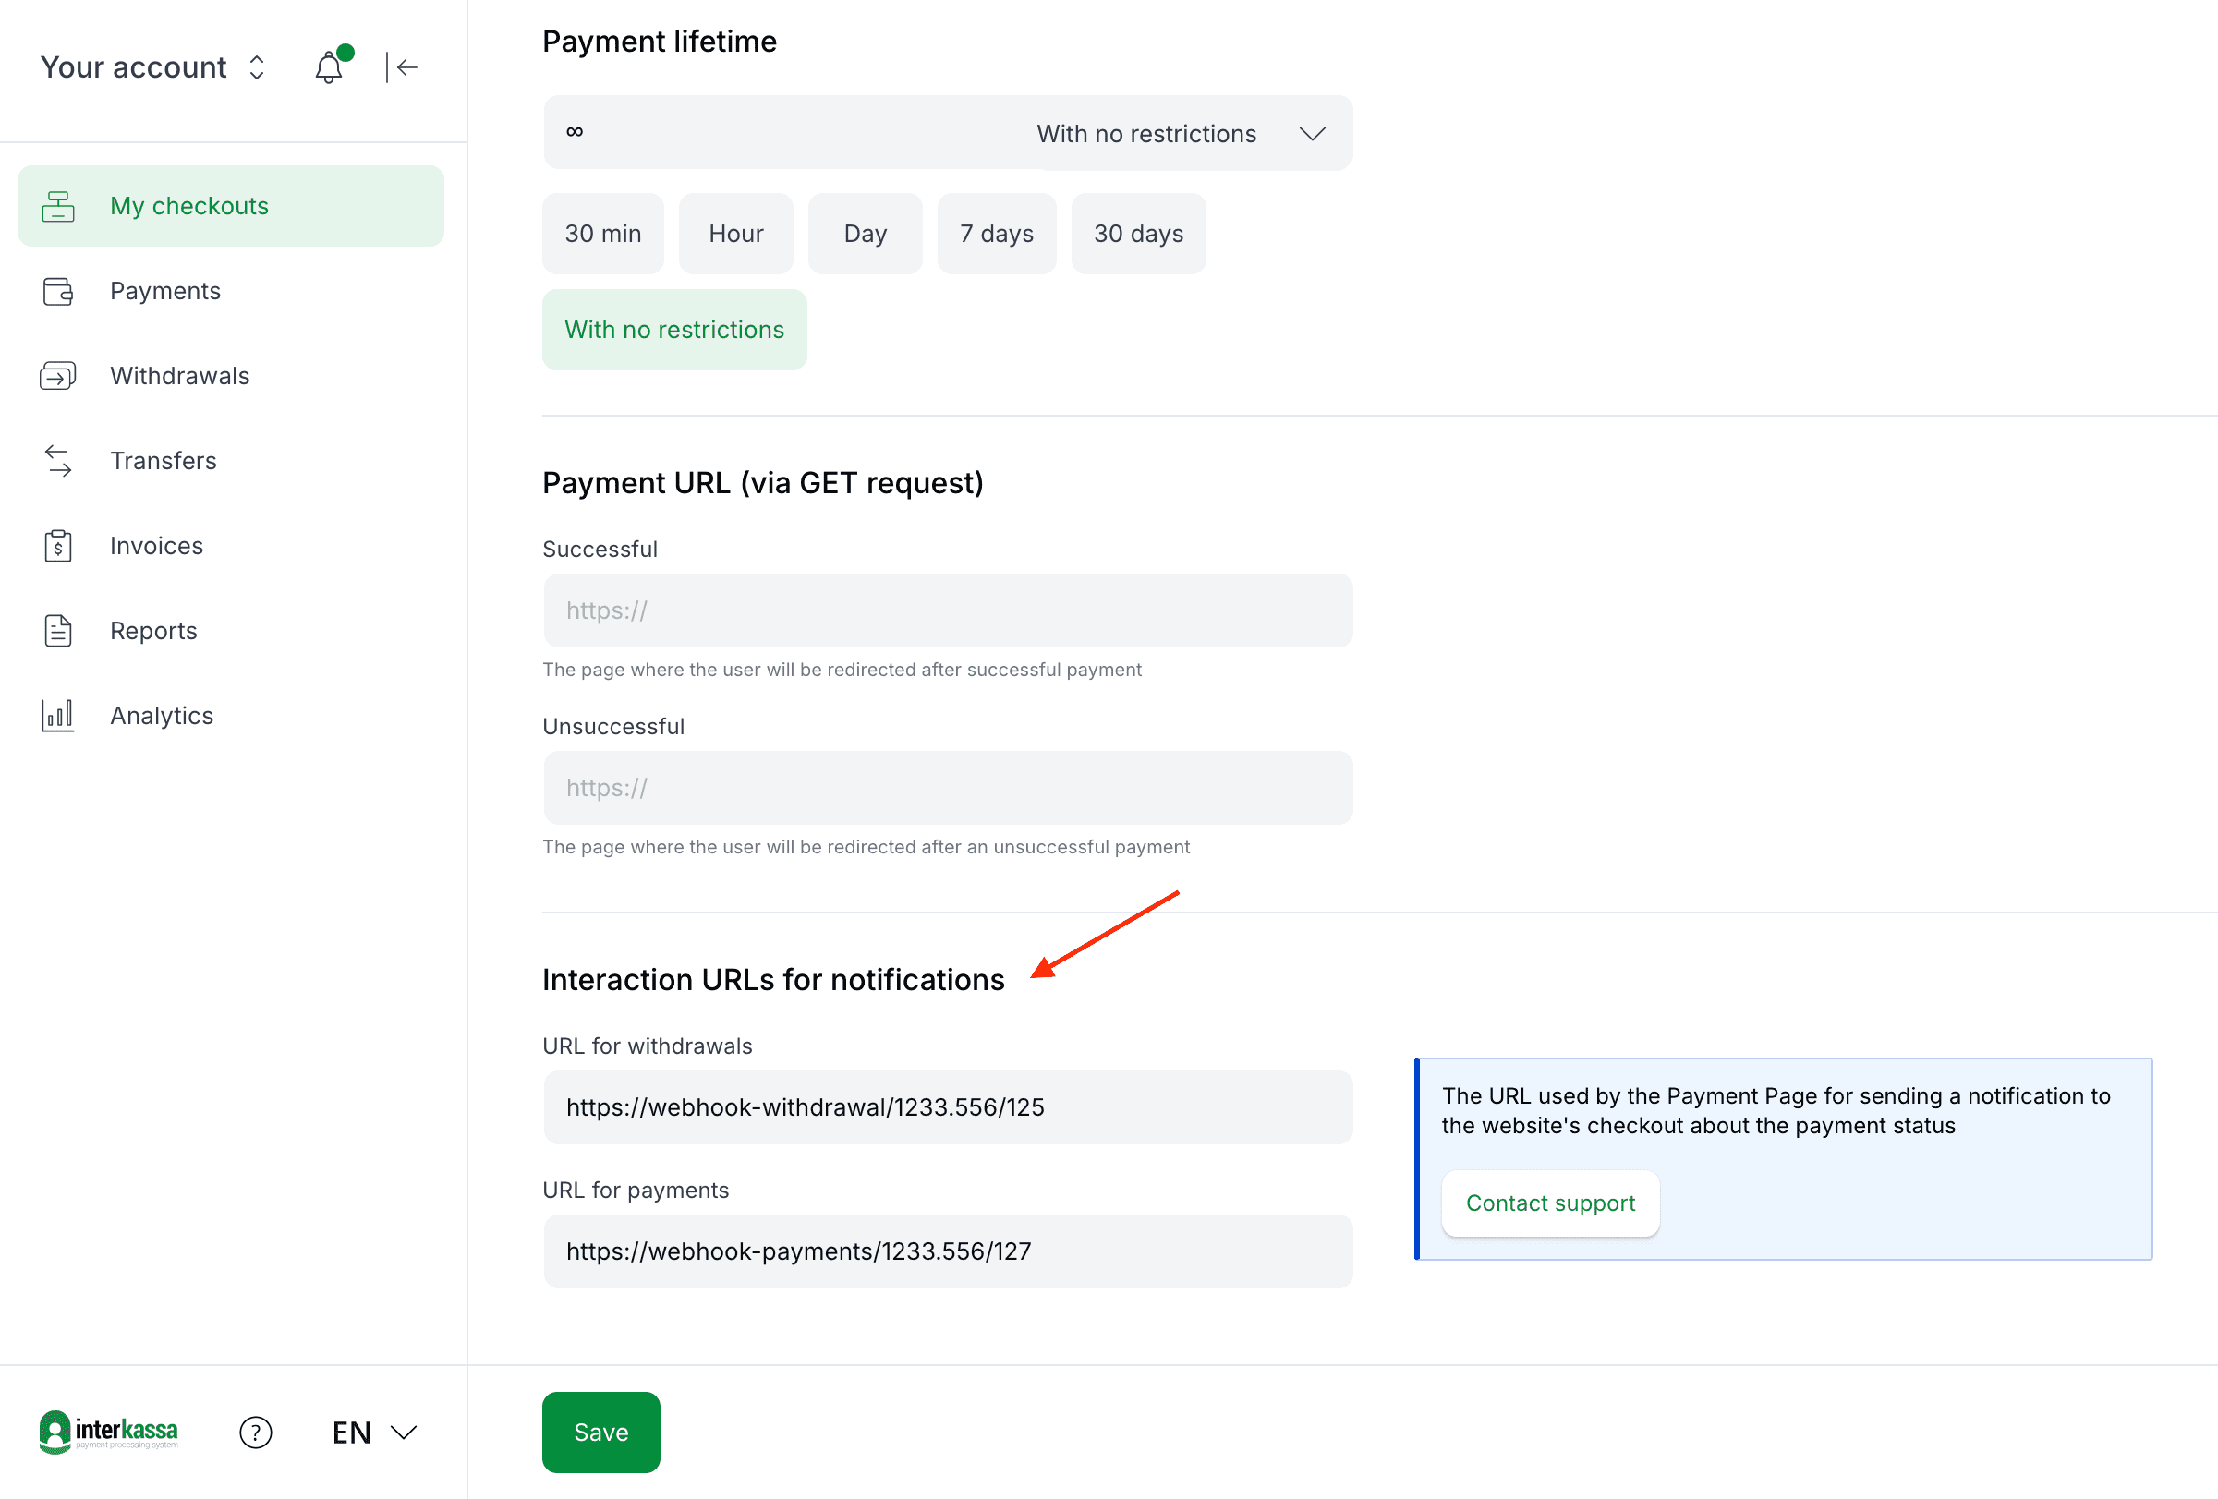Select the Payments wallet icon
Screen dimensions: 2218x1499
(58, 290)
